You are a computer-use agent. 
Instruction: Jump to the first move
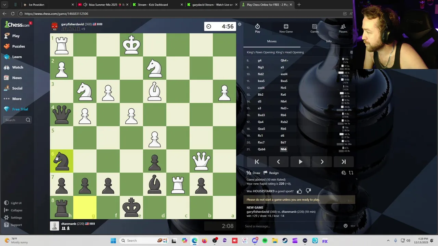pyautogui.click(x=257, y=162)
